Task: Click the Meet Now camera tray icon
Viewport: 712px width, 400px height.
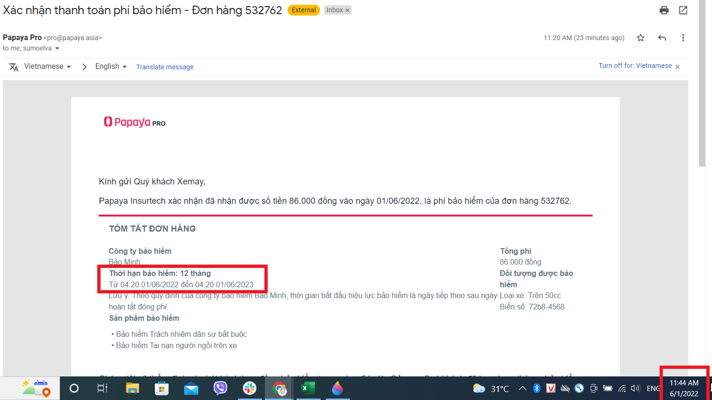Action: 593,388
